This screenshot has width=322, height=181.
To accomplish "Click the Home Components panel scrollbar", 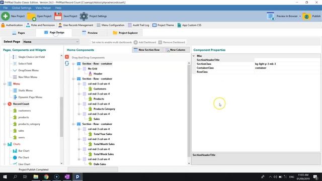I will pos(189,111).
